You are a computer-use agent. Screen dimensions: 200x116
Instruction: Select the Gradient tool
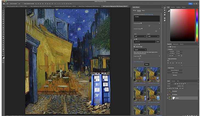coord(3,34)
